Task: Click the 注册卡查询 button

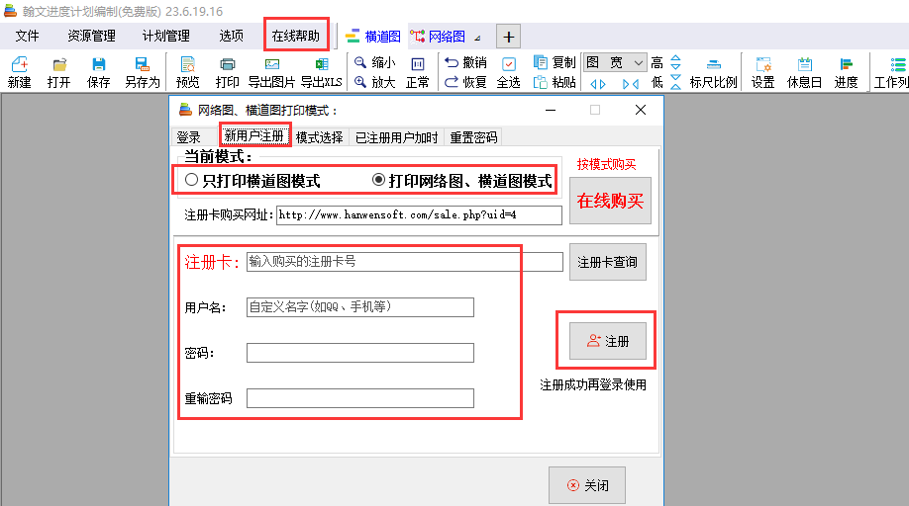Action: coord(607,262)
